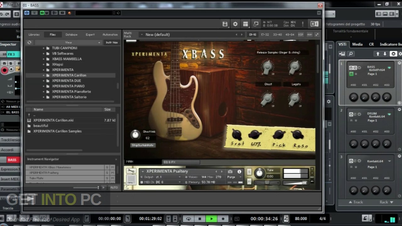Toggle power on DRUM VSTi slot
The height and width of the screenshot is (226, 402).
point(351,114)
